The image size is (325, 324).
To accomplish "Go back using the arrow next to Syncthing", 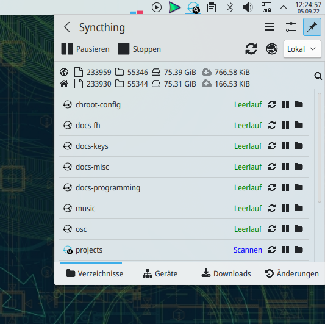I will click(x=67, y=27).
